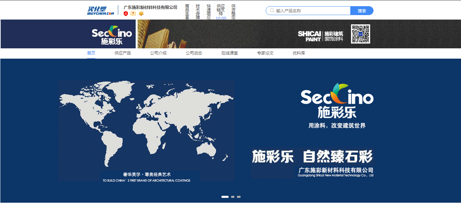The height and width of the screenshot is (203, 461).
Task: View the 专家论文 tab
Action: [x=265, y=53]
